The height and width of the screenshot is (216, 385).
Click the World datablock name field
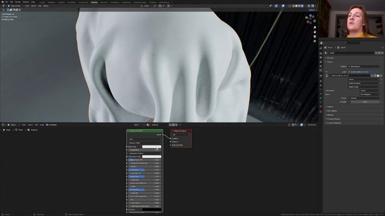tap(351, 53)
